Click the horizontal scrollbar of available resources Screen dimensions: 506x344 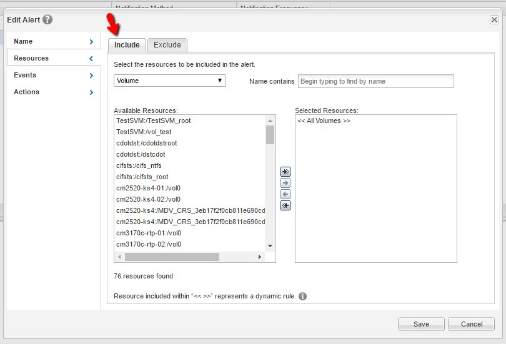click(172, 257)
